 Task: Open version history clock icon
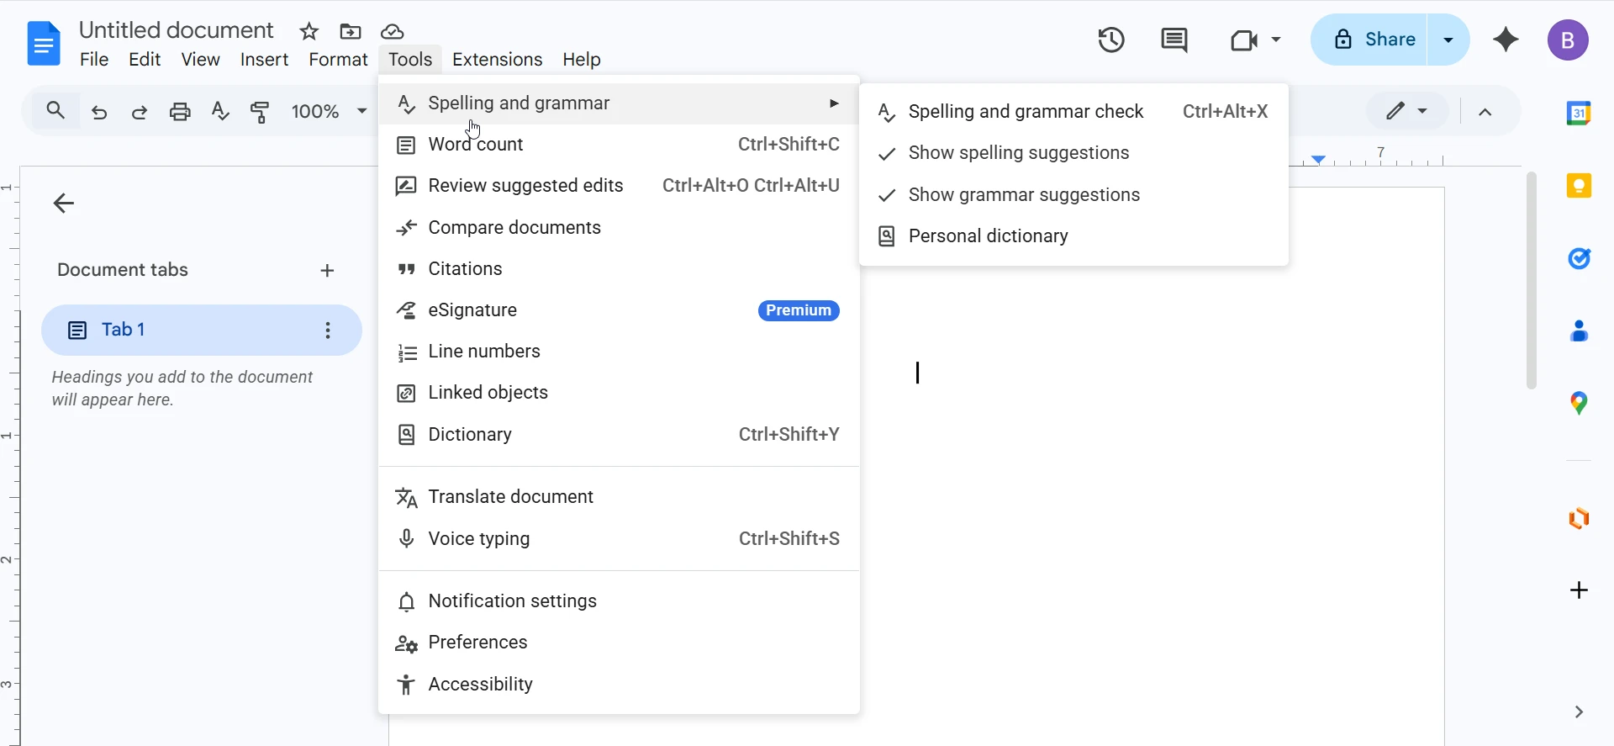click(x=1110, y=40)
